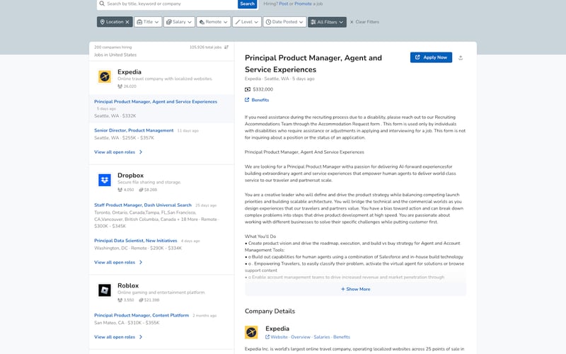Viewport: 566px width, 354px height.
Task: Click the briefcase icon on Title filter
Action: pos(139,22)
